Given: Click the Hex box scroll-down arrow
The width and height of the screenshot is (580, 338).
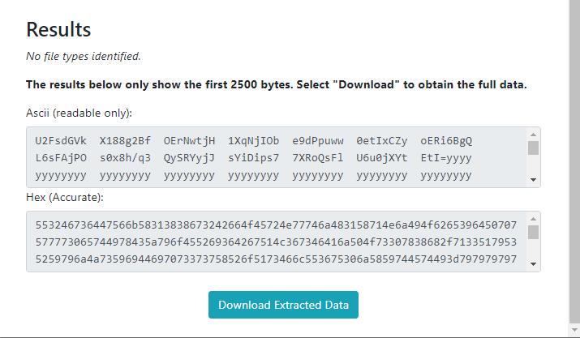Looking at the screenshot, I should (533, 264).
